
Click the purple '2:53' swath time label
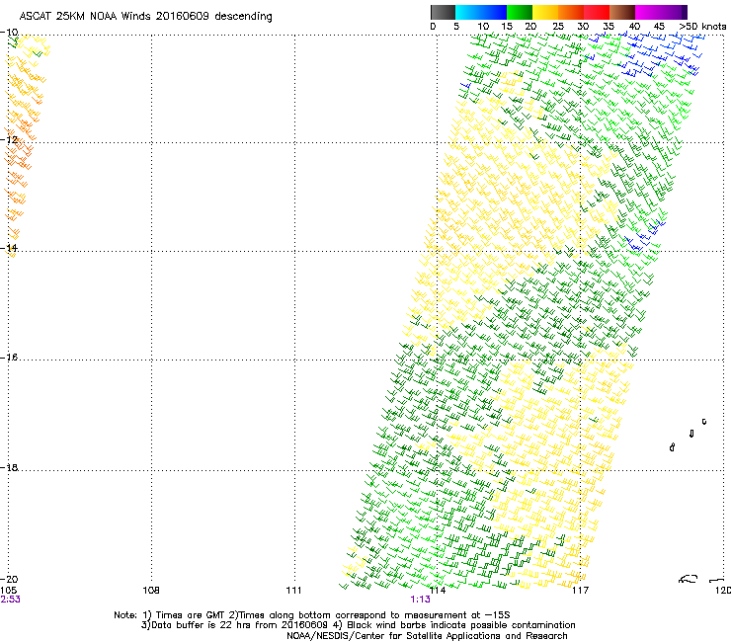pyautogui.click(x=10, y=600)
